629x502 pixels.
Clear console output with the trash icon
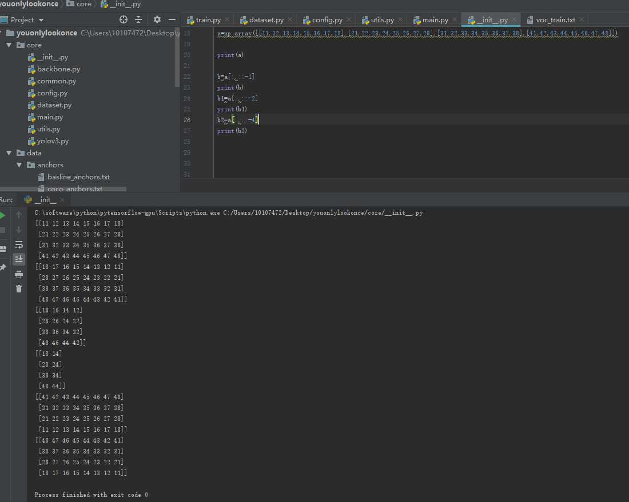click(x=19, y=289)
